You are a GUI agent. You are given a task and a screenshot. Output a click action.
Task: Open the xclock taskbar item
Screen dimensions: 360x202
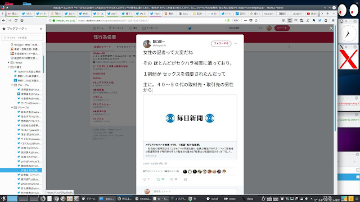(213, 199)
